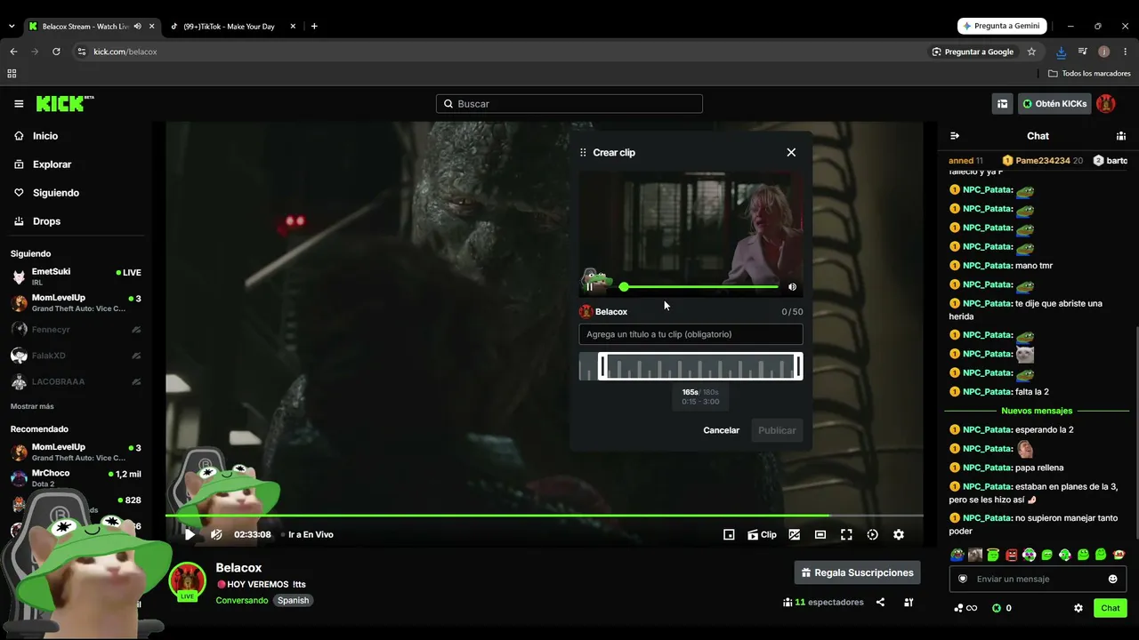Open recommended MrChoco Dota 2 channel
The width and height of the screenshot is (1139, 640).
coord(77,478)
